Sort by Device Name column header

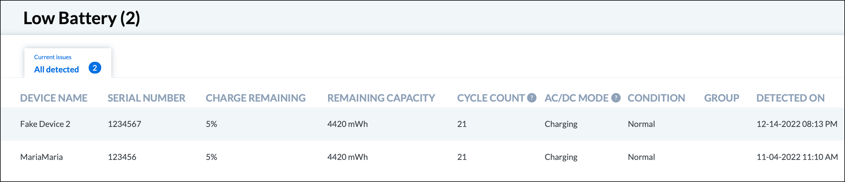(54, 98)
